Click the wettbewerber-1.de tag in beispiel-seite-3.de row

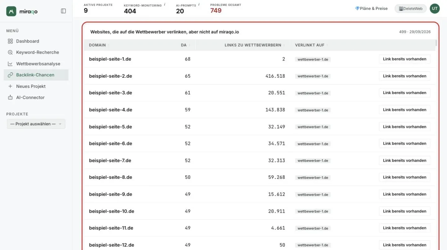(x=313, y=93)
